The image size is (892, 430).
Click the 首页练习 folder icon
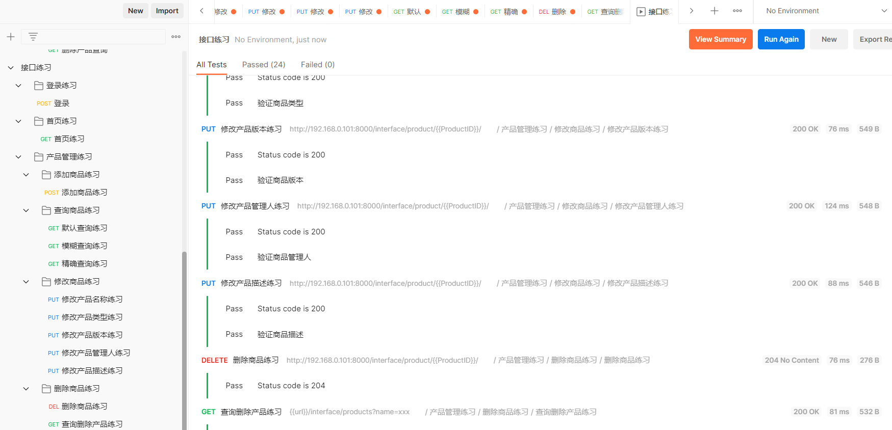39,121
